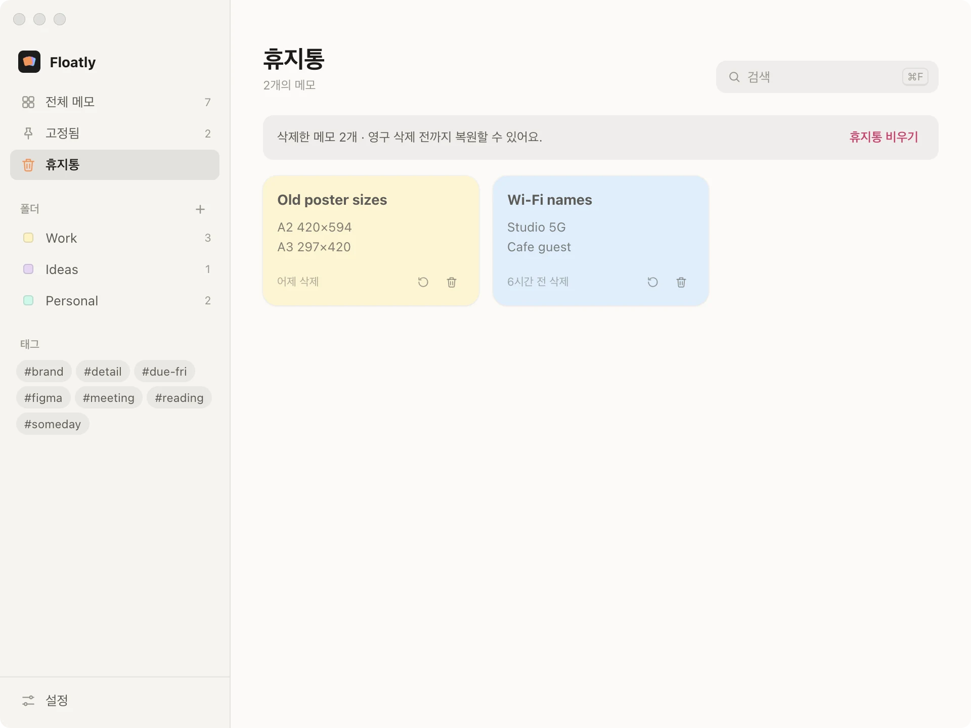
Task: Focus the 검색 search field
Action: (x=827, y=77)
